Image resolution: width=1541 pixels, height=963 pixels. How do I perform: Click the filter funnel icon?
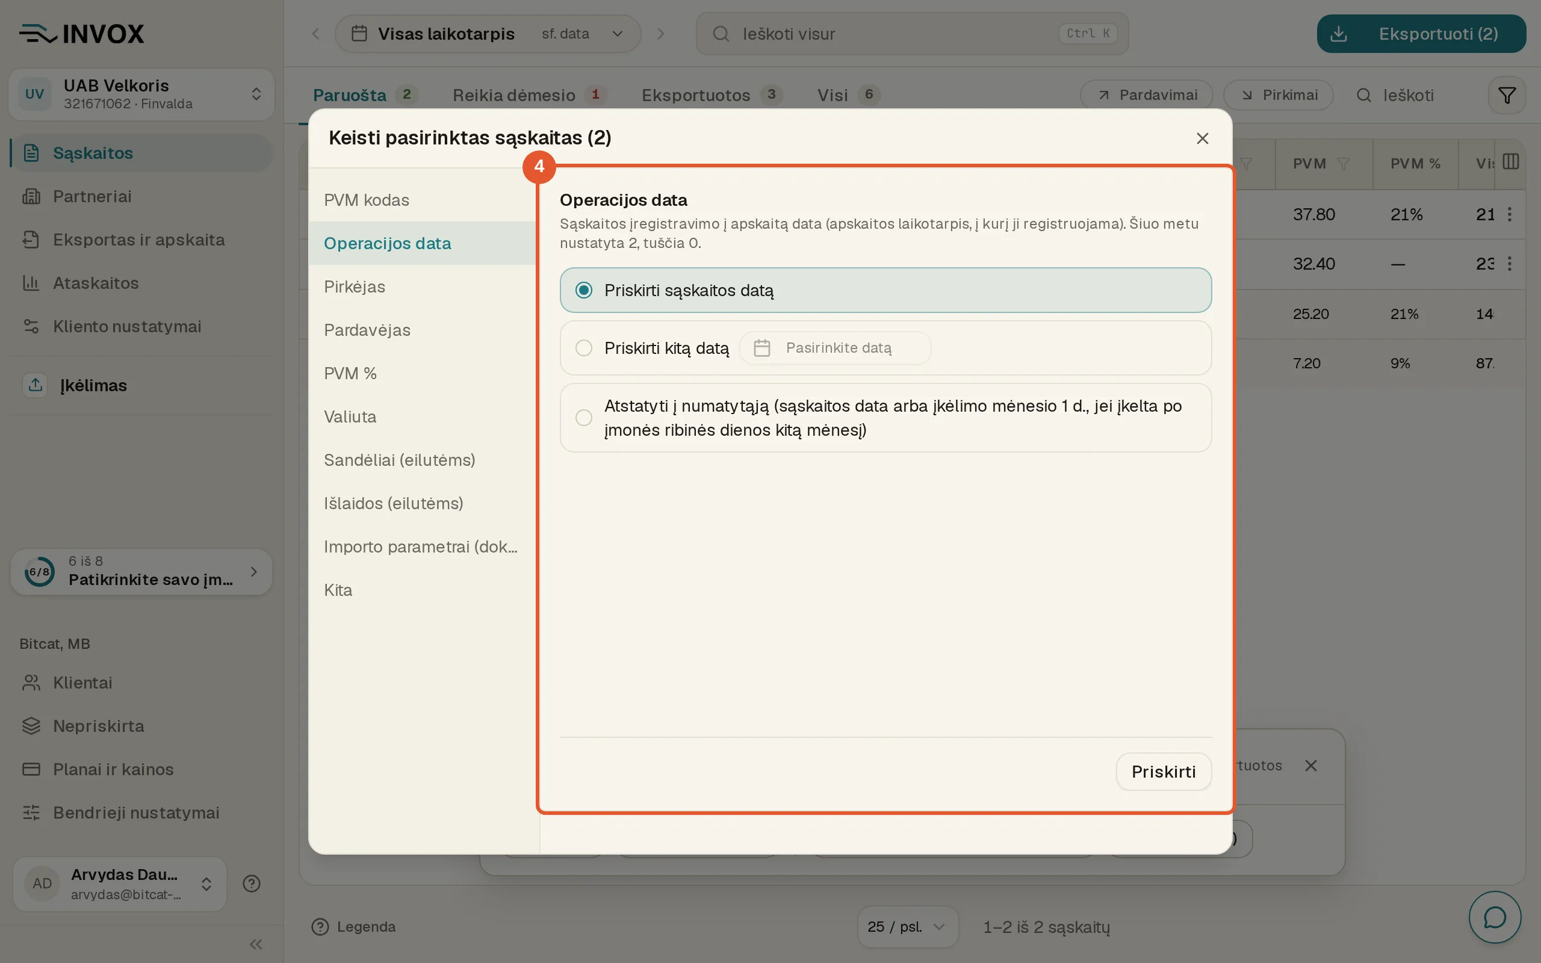[x=1507, y=96]
